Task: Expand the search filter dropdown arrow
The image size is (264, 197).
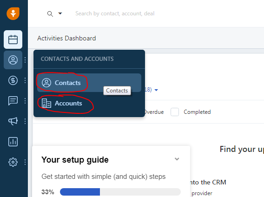Action: [x=60, y=13]
